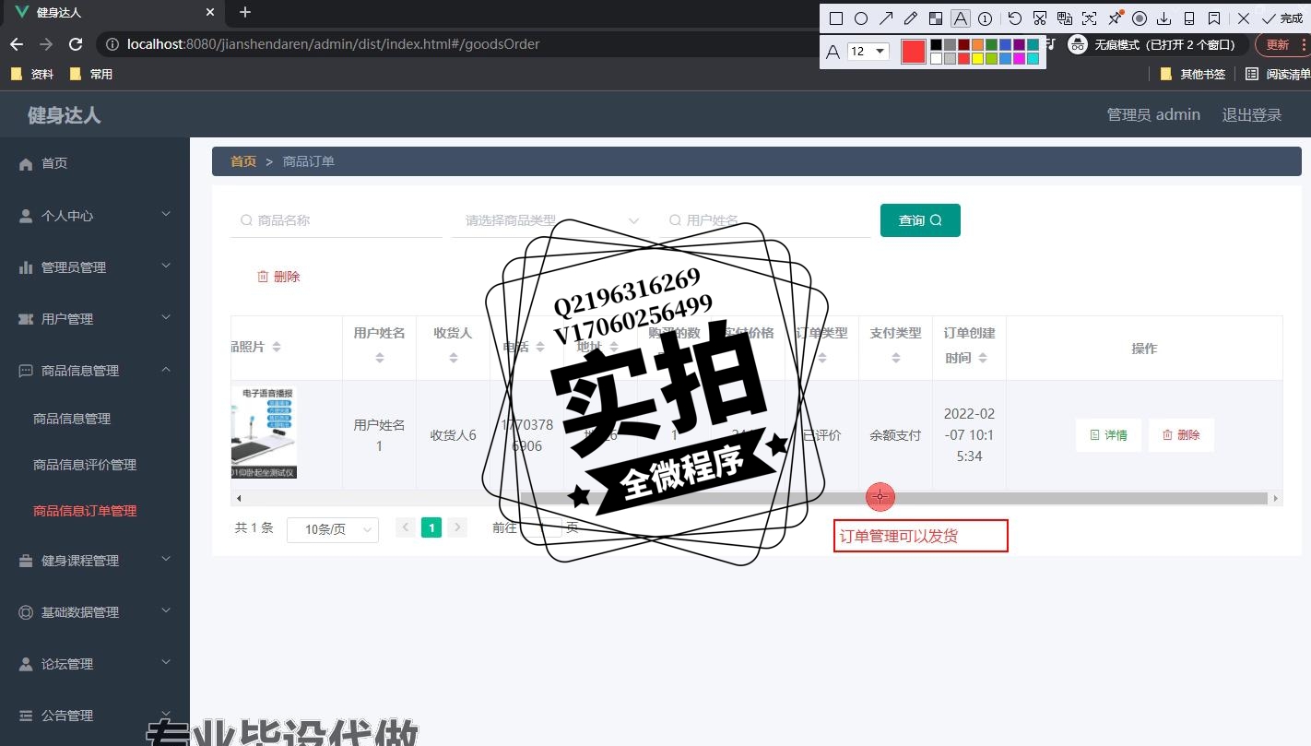Select the mosaic blur tool
Screen dimensions: 1311x746
tap(936, 18)
